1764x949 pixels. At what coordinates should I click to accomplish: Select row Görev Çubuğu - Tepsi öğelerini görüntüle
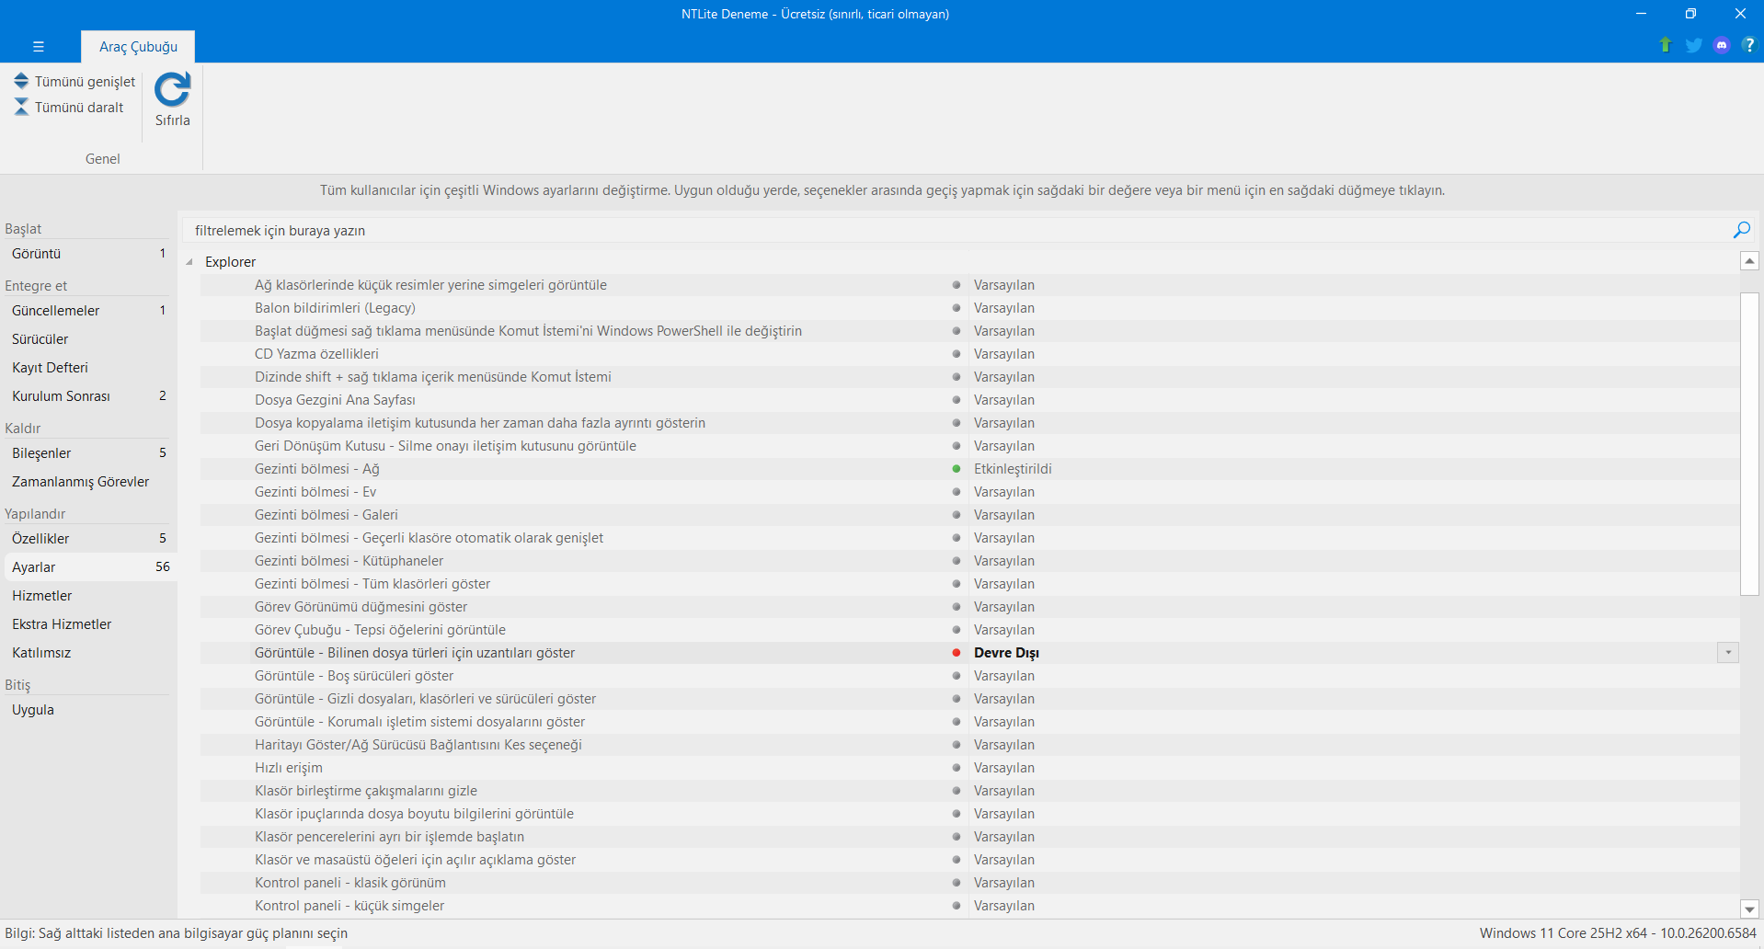[x=969, y=630]
